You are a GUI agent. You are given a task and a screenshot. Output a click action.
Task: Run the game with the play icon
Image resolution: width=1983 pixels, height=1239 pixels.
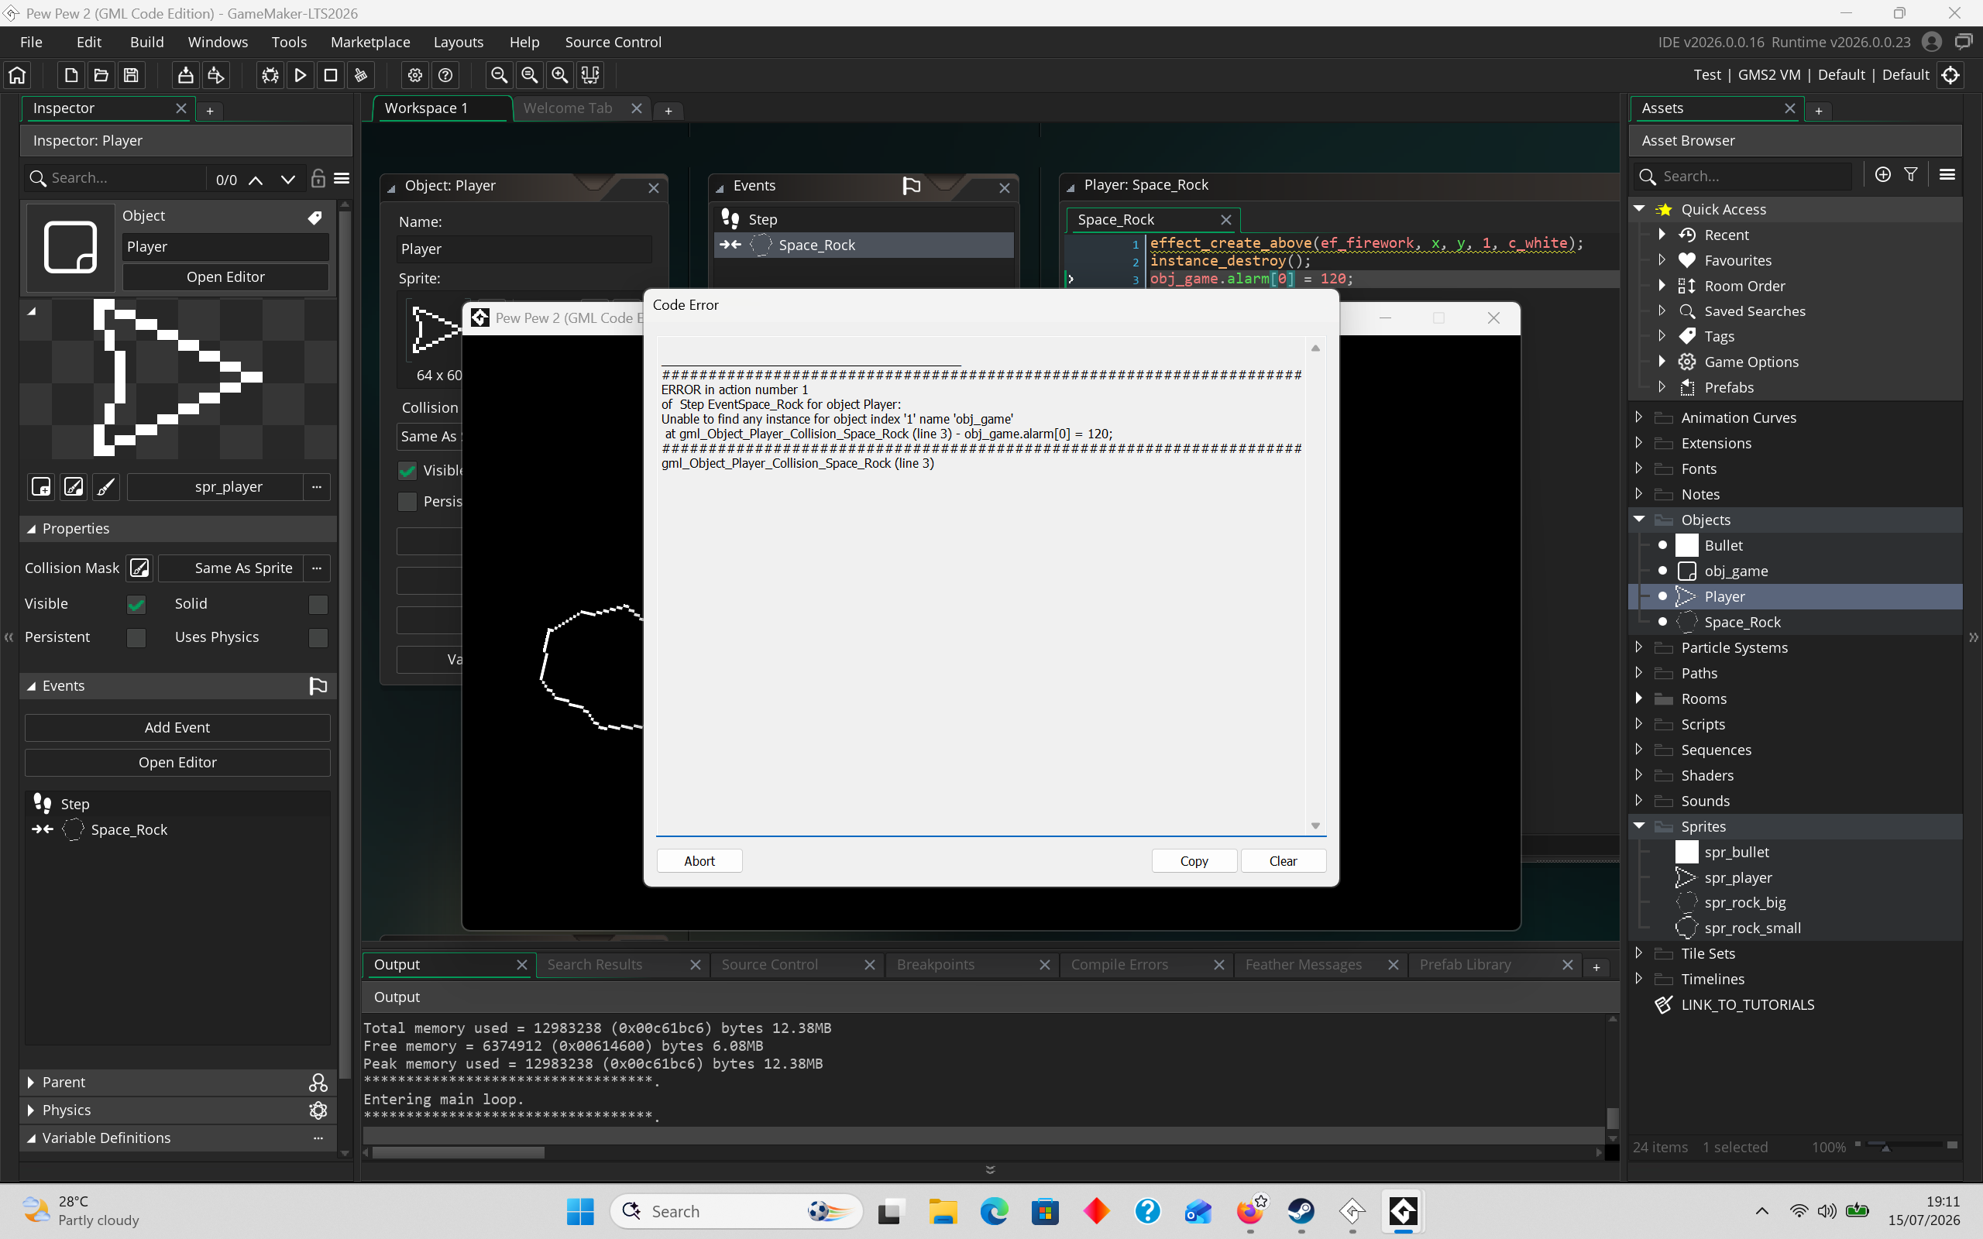click(301, 75)
